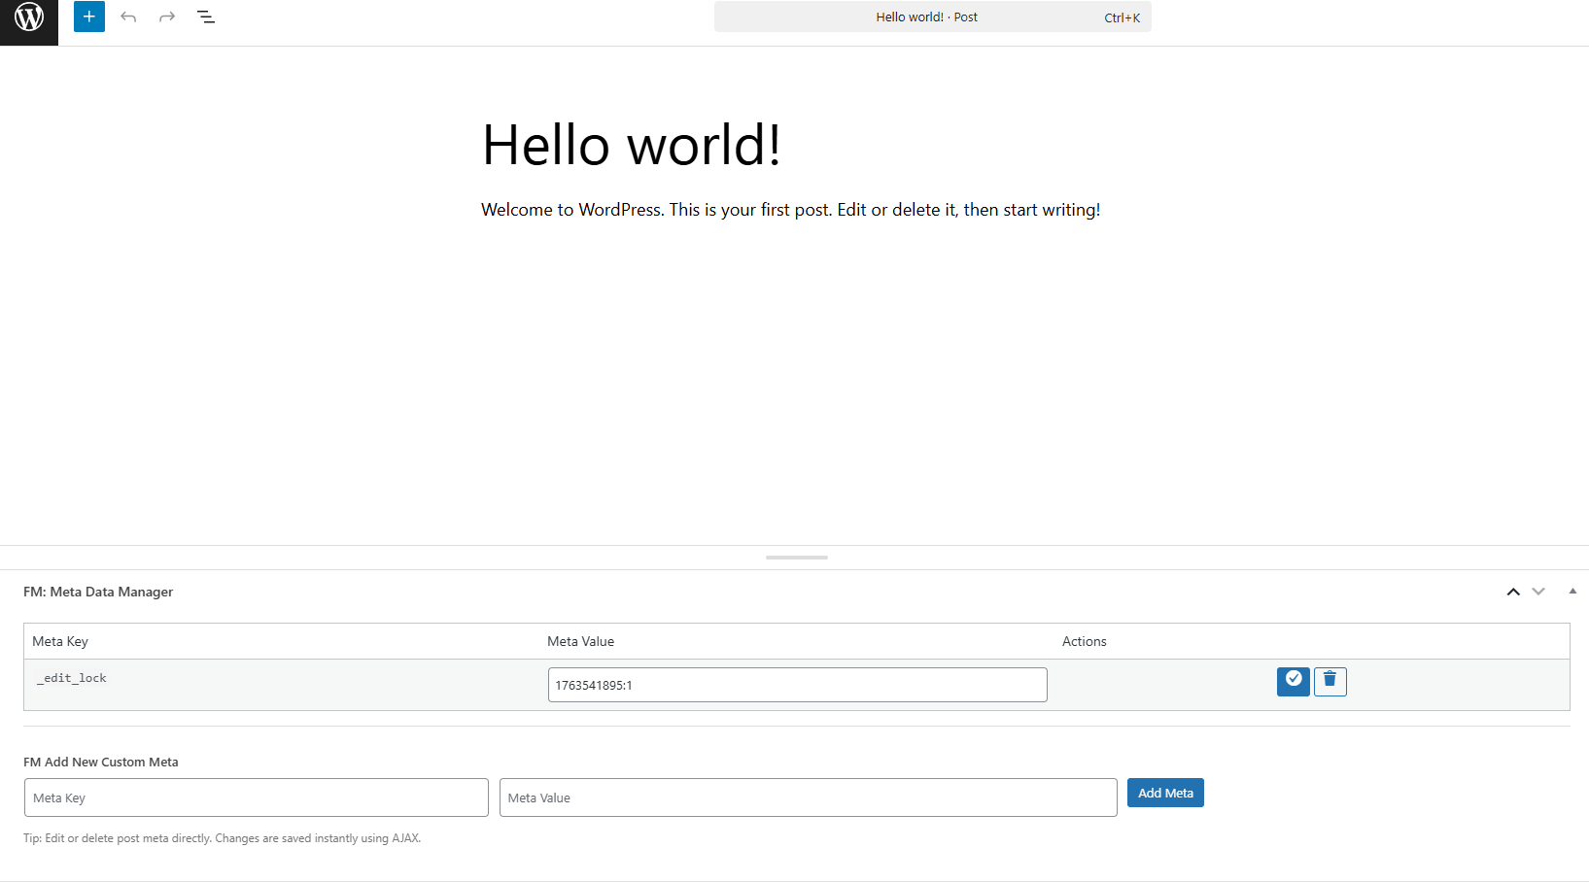Viewport: 1589px width, 882px height.
Task: Click the Welcome to WordPress paragraph block
Action: point(790,210)
